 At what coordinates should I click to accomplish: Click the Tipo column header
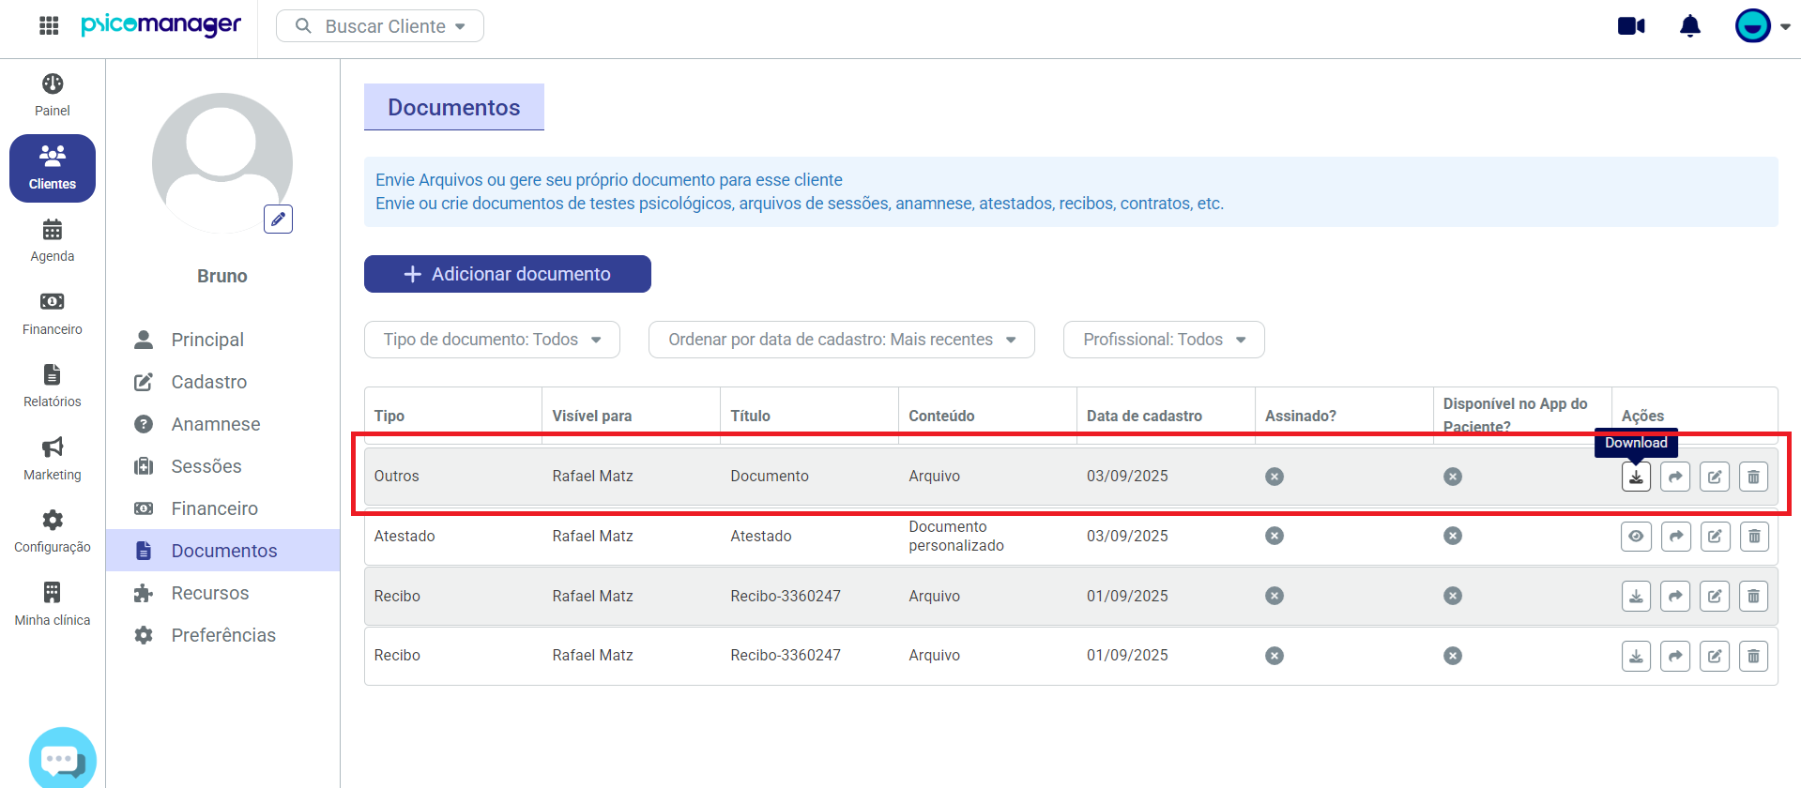pyautogui.click(x=389, y=416)
